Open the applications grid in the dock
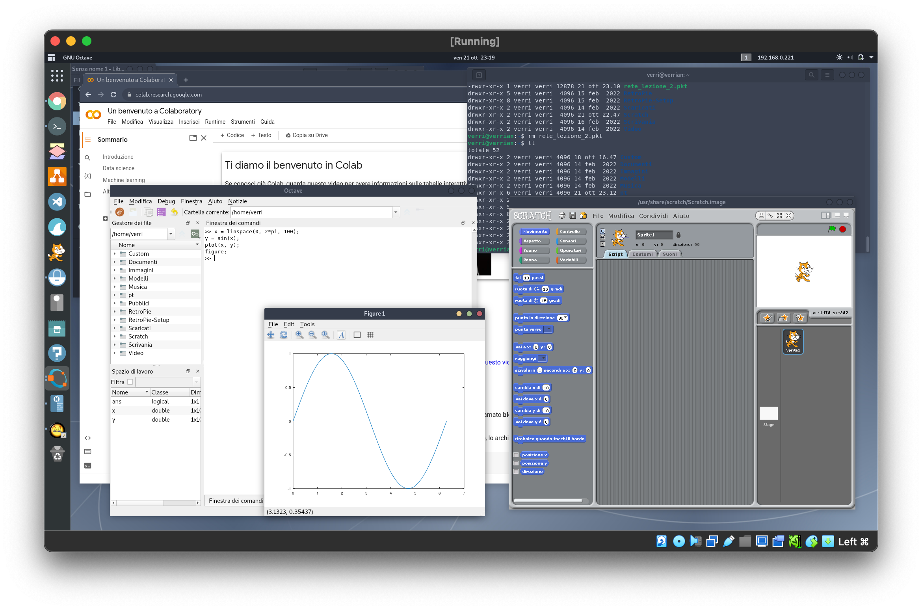Viewport: 922px width, 610px height. pyautogui.click(x=57, y=76)
